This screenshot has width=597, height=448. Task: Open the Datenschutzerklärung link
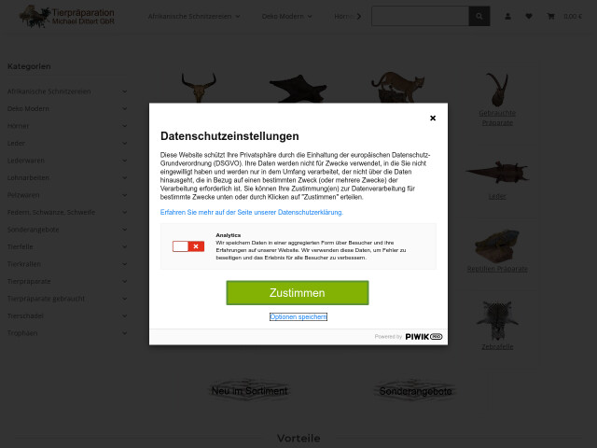[x=252, y=212]
